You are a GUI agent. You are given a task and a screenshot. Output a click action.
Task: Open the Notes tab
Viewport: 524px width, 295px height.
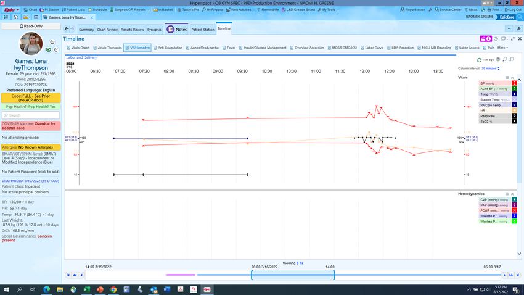coord(177,29)
